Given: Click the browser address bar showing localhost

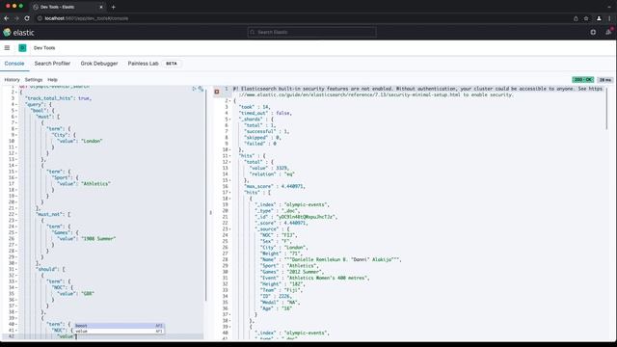Looking at the screenshot, I should (x=303, y=18).
